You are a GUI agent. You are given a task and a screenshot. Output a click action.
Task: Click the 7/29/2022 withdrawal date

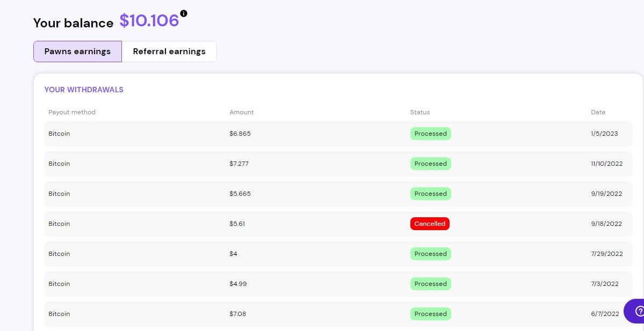click(x=606, y=254)
